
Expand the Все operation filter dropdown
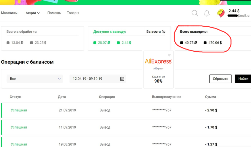tap(35, 79)
